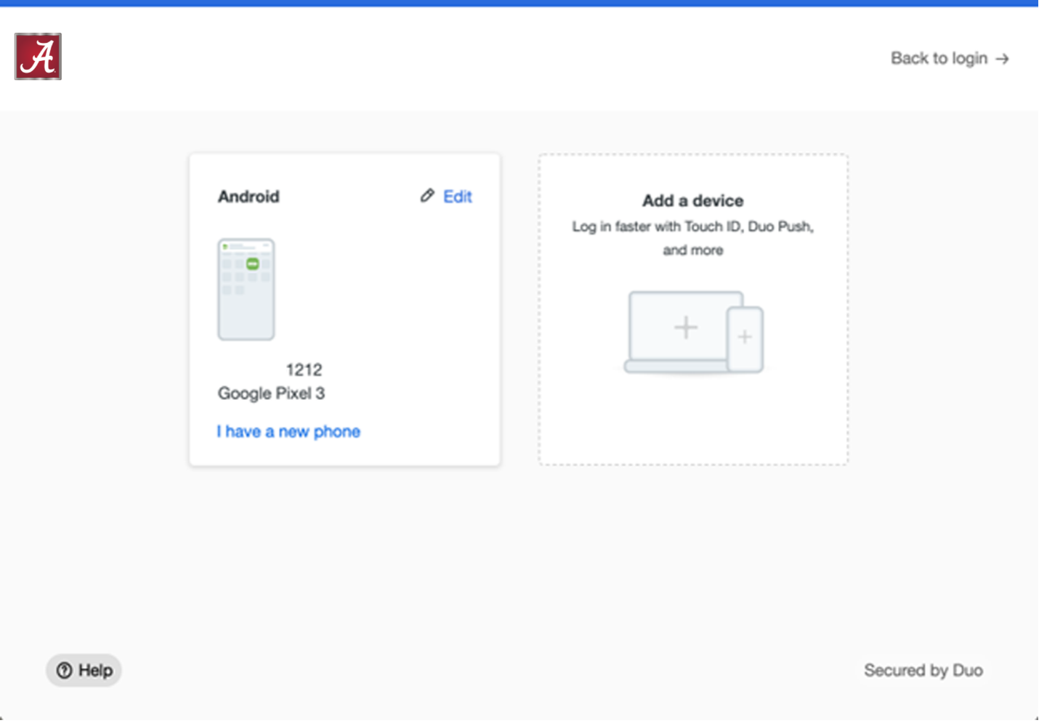
Task: Click the question mark Help icon
Action: click(x=65, y=670)
